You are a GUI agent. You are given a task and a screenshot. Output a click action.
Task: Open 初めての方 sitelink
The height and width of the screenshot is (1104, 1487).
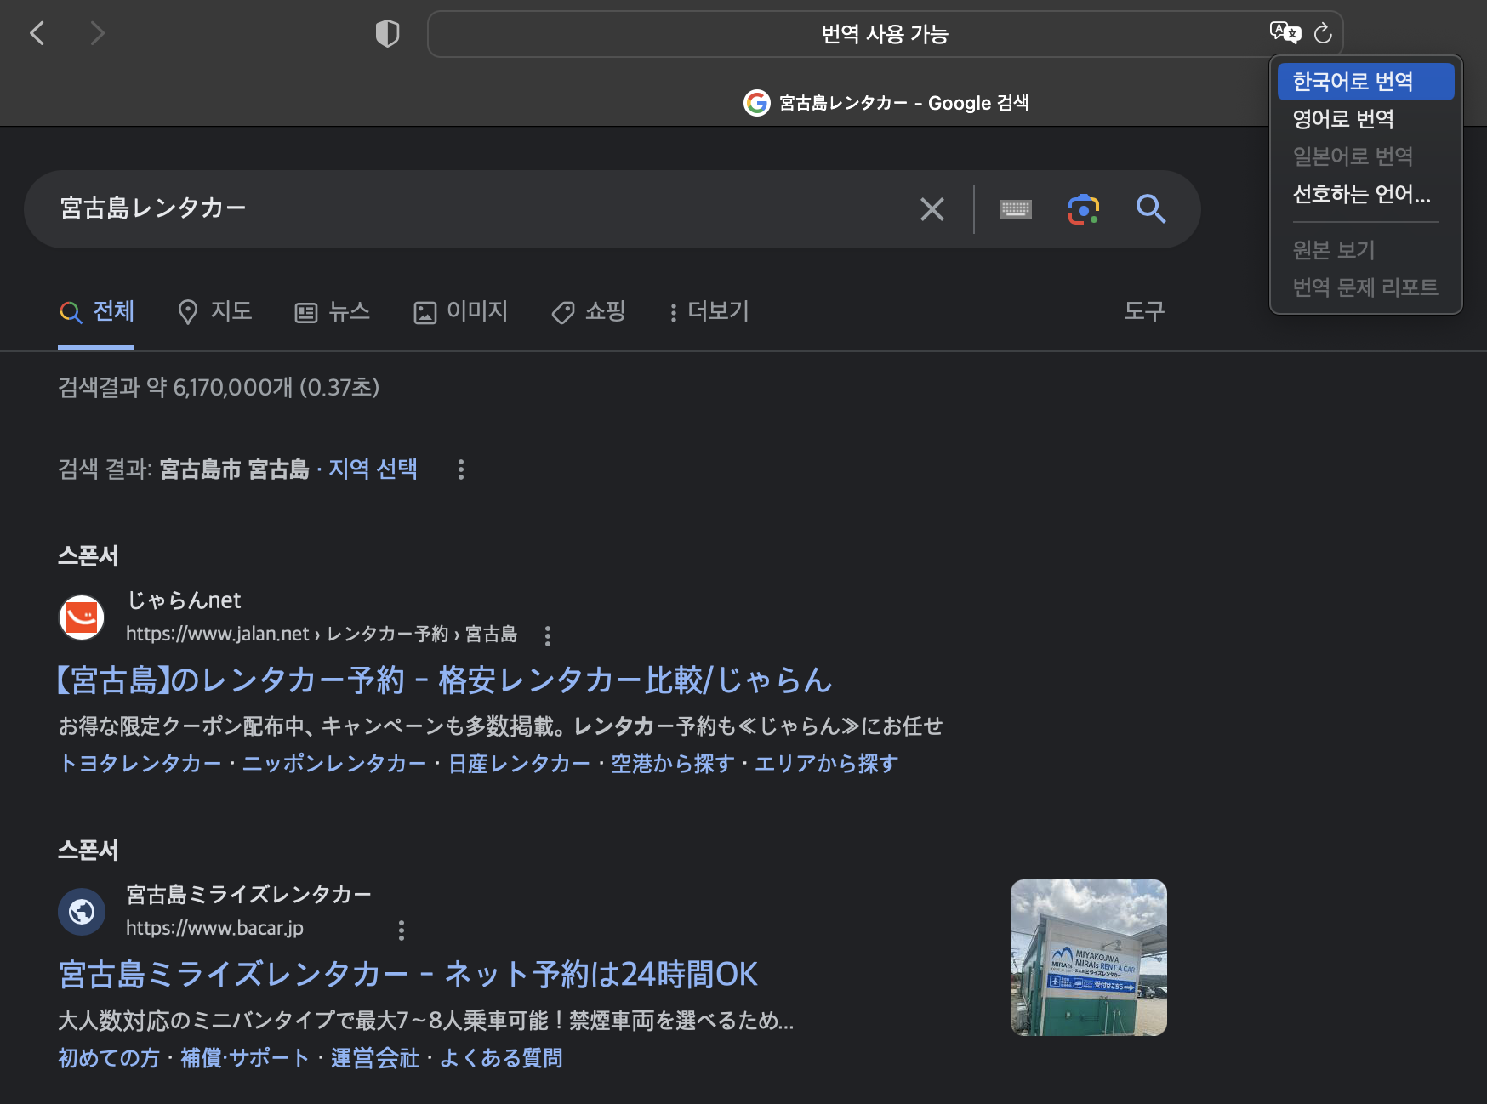109,1058
